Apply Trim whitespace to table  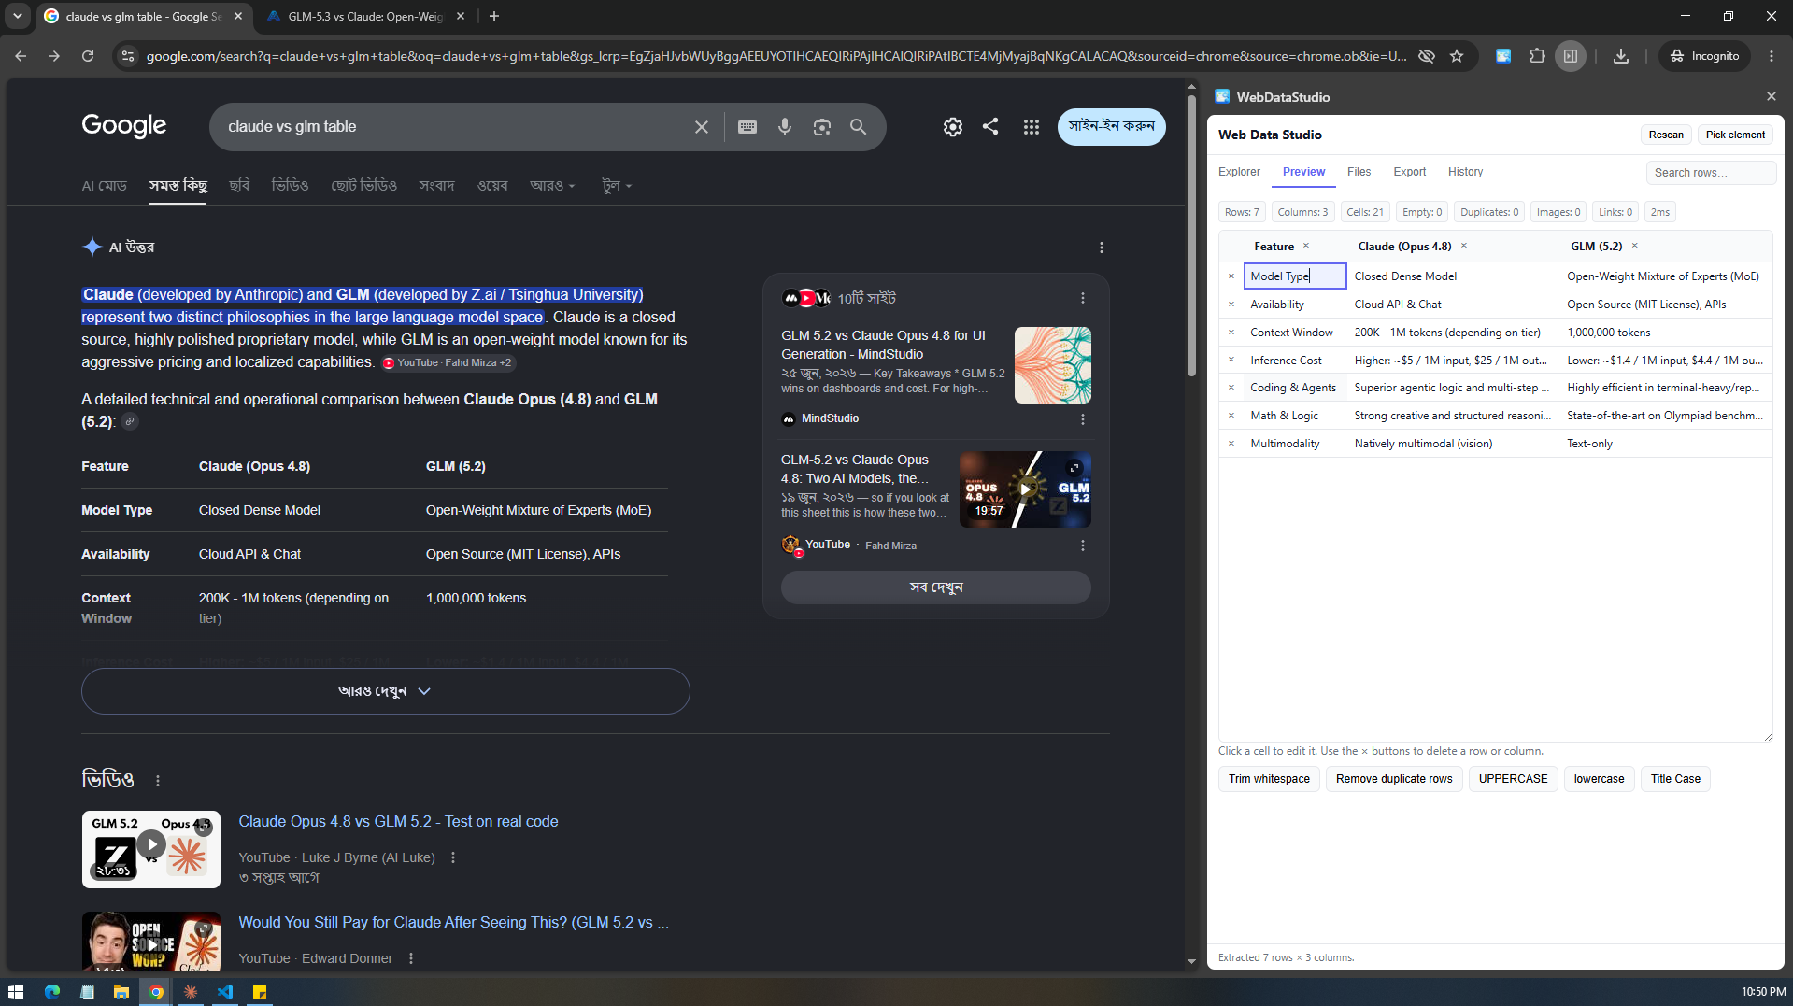[1269, 779]
